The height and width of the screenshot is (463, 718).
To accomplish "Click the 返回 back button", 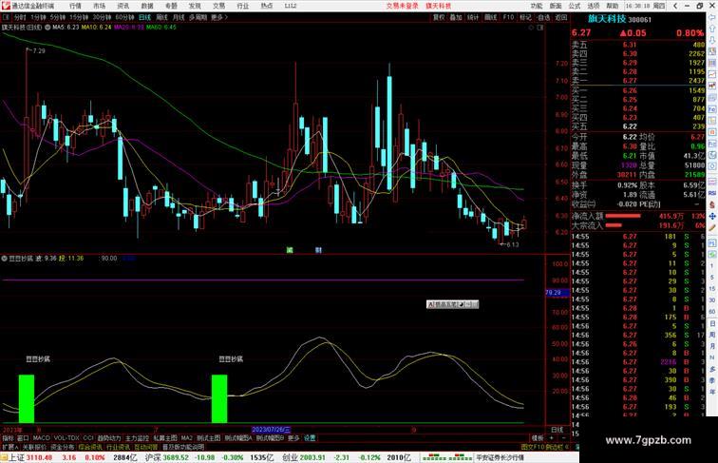I will [561, 17].
